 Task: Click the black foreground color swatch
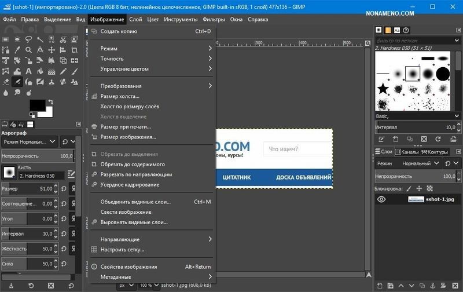pyautogui.click(x=38, y=105)
